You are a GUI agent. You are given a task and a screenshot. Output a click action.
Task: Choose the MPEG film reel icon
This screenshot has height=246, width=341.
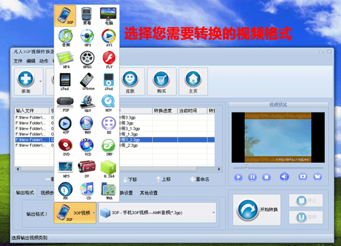click(87, 59)
